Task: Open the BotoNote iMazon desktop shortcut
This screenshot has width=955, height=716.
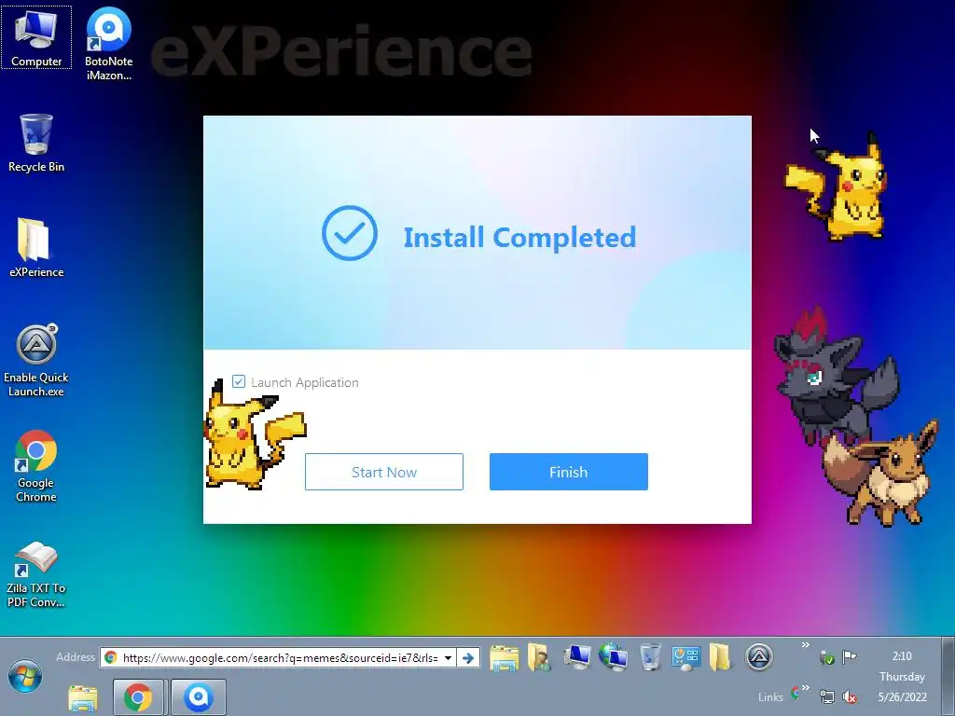Action: pos(108,44)
